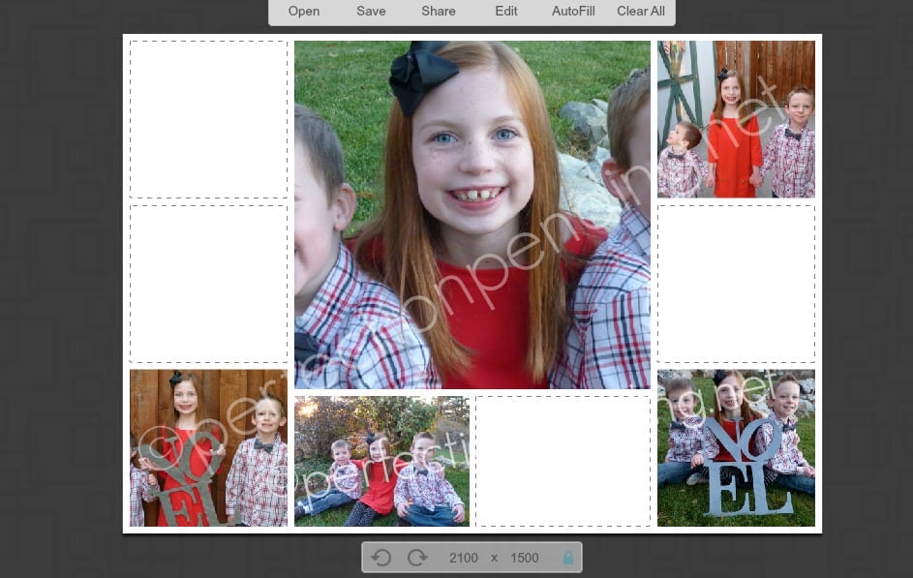
Task: Clear All photos from the collage
Action: coord(641,11)
